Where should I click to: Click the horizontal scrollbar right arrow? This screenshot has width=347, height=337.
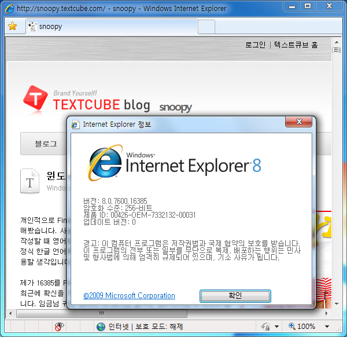pyautogui.click(x=327, y=313)
